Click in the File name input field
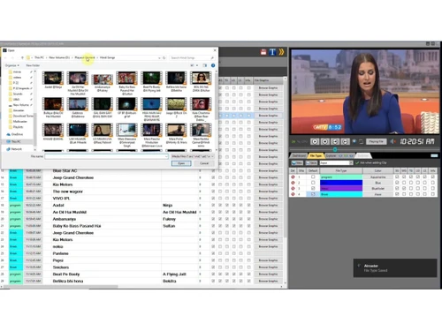The image size is (442, 331). pyautogui.click(x=106, y=156)
